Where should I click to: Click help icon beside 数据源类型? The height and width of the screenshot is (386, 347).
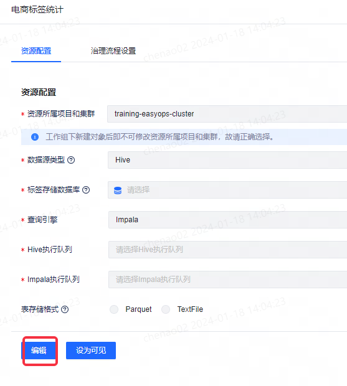(71, 160)
